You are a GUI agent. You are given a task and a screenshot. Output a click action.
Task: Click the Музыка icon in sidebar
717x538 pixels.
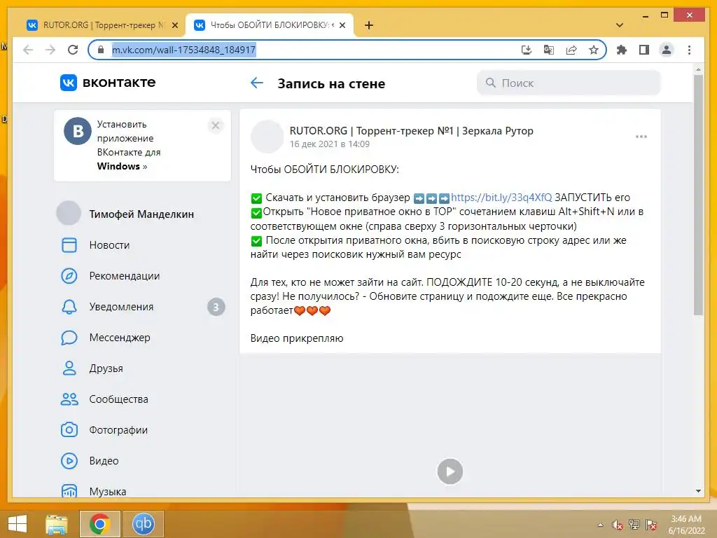tap(69, 491)
